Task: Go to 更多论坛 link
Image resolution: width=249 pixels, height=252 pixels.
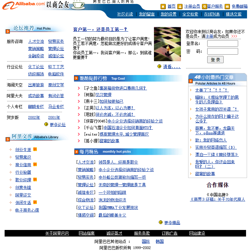Action: (x=58, y=125)
